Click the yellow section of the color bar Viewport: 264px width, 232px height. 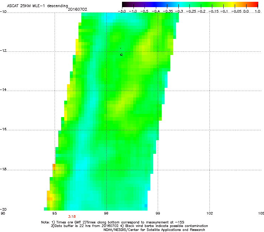click(233, 4)
